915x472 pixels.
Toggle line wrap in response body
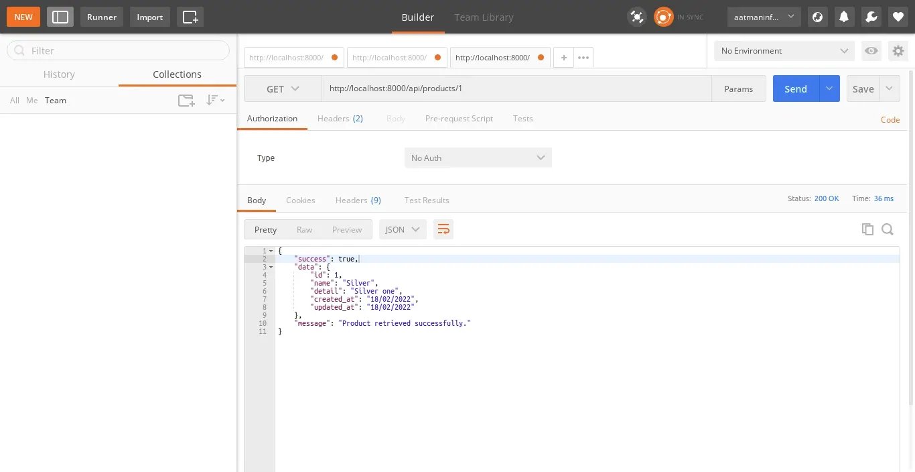pyautogui.click(x=443, y=229)
